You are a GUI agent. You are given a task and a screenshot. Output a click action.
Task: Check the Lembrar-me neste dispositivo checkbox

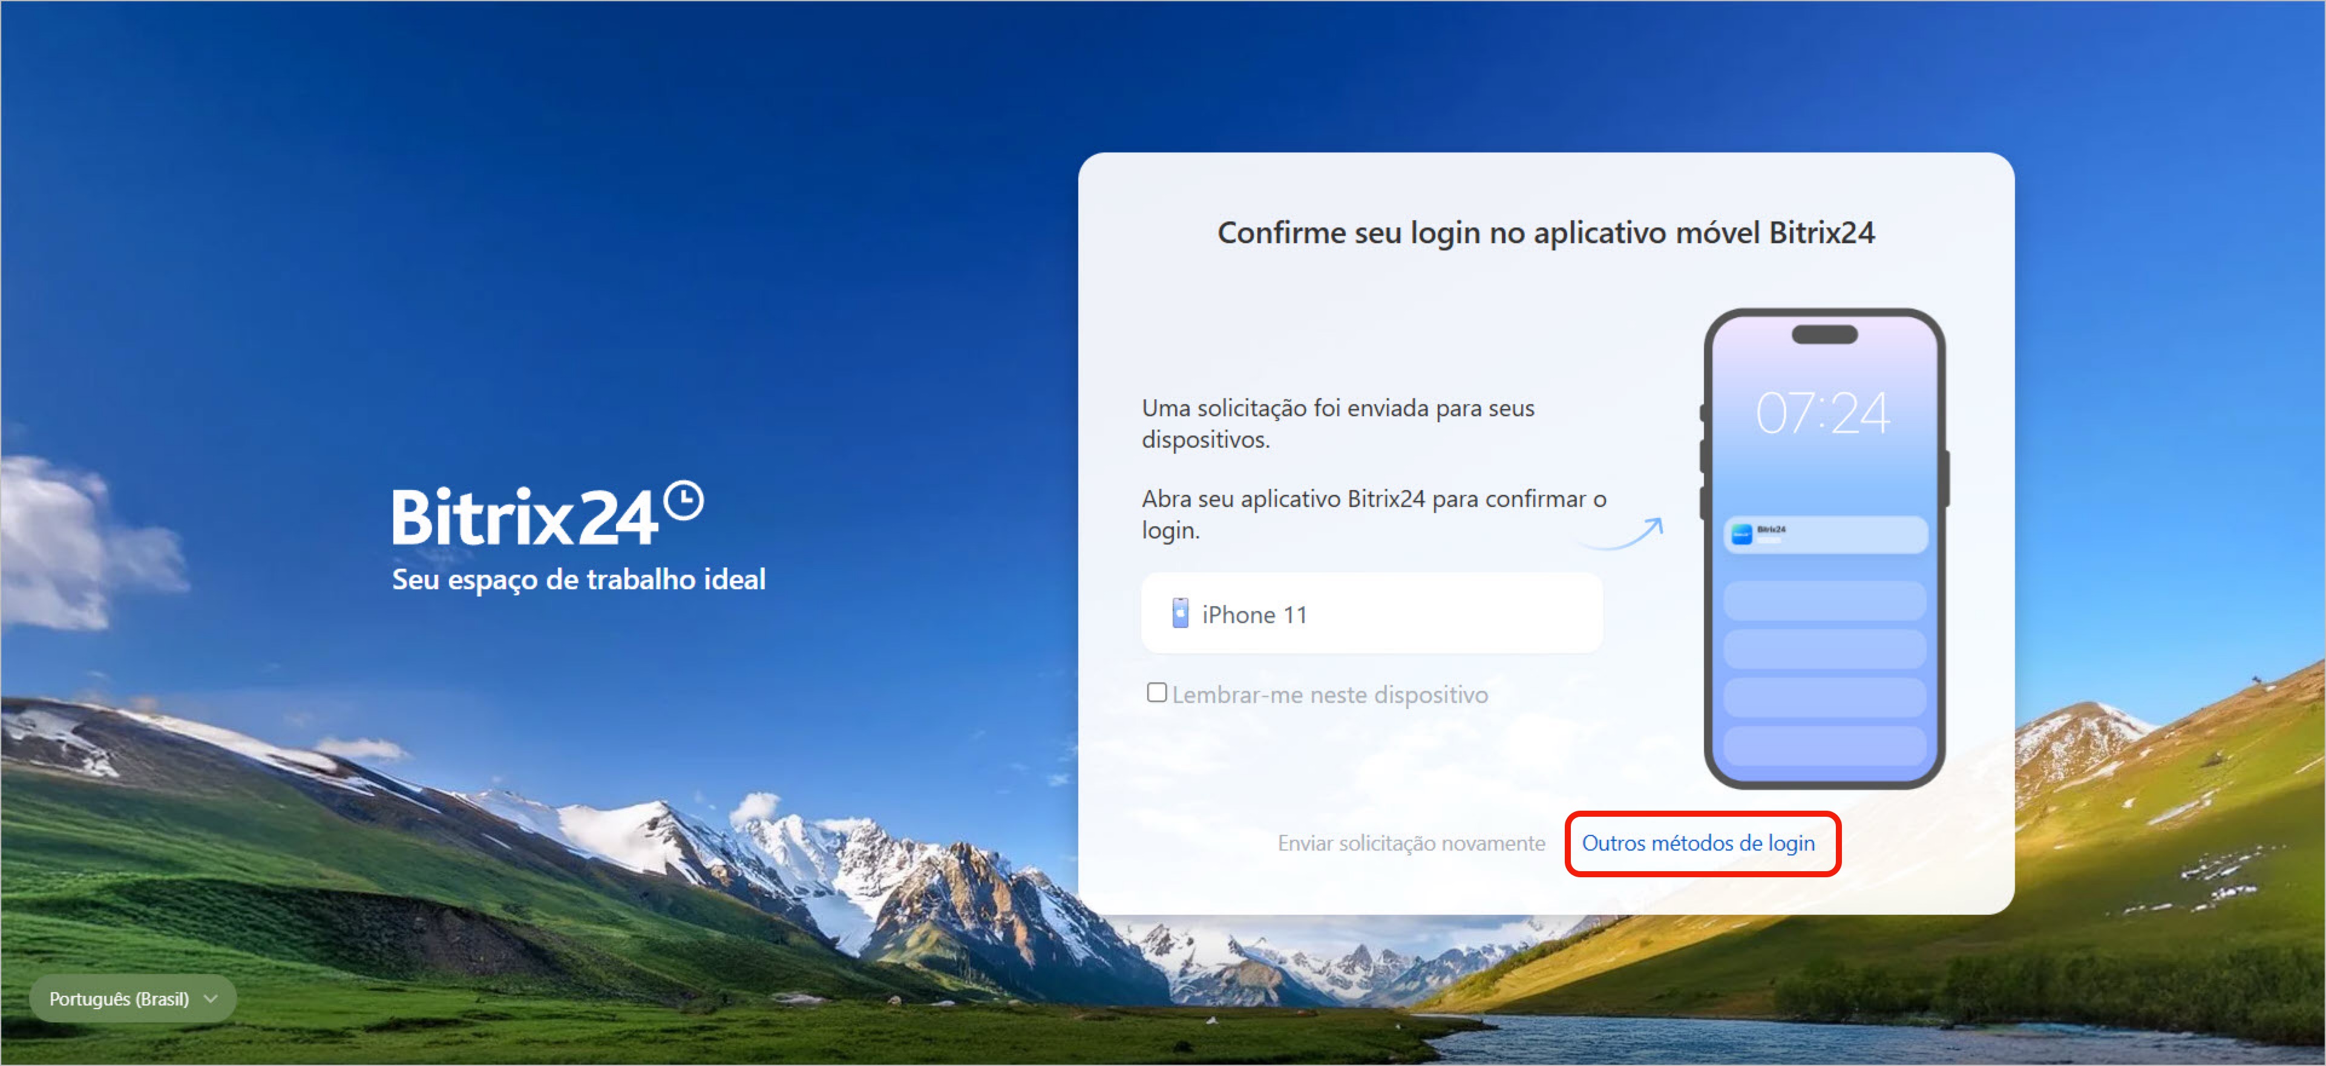point(1156,692)
